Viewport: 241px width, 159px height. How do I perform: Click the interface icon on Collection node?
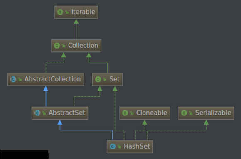(57, 46)
